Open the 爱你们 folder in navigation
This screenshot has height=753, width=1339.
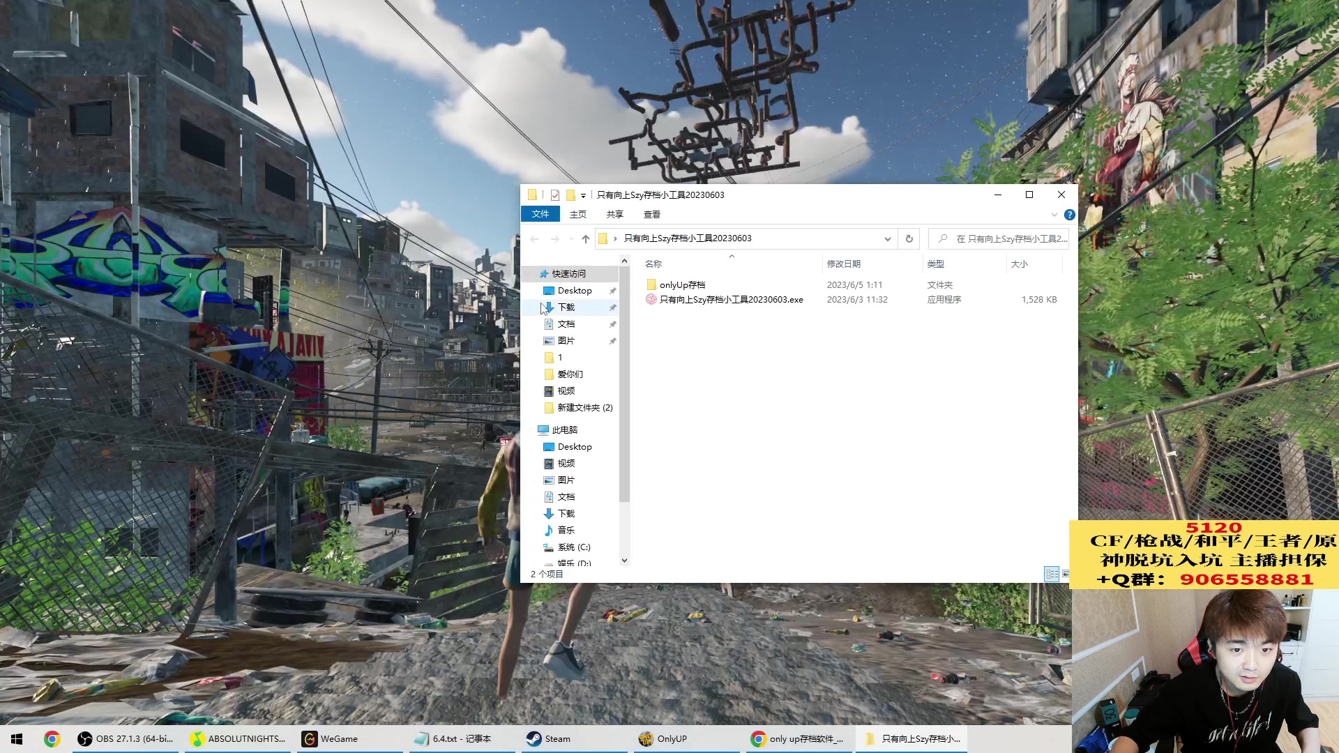(570, 374)
